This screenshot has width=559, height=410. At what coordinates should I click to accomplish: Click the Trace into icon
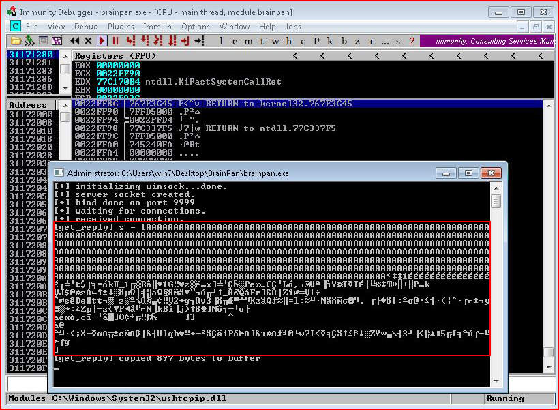click(x=158, y=41)
